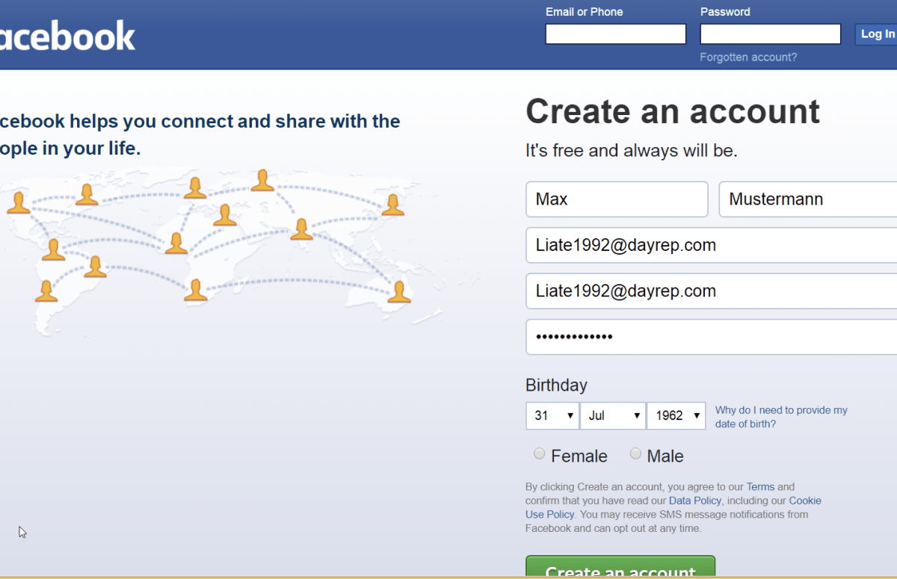Open the birthday month dropdown showing Jul
Image resolution: width=897 pixels, height=579 pixels.
613,415
